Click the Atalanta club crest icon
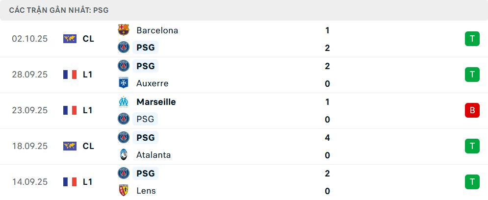The height and width of the screenshot is (200, 488). coord(123,155)
